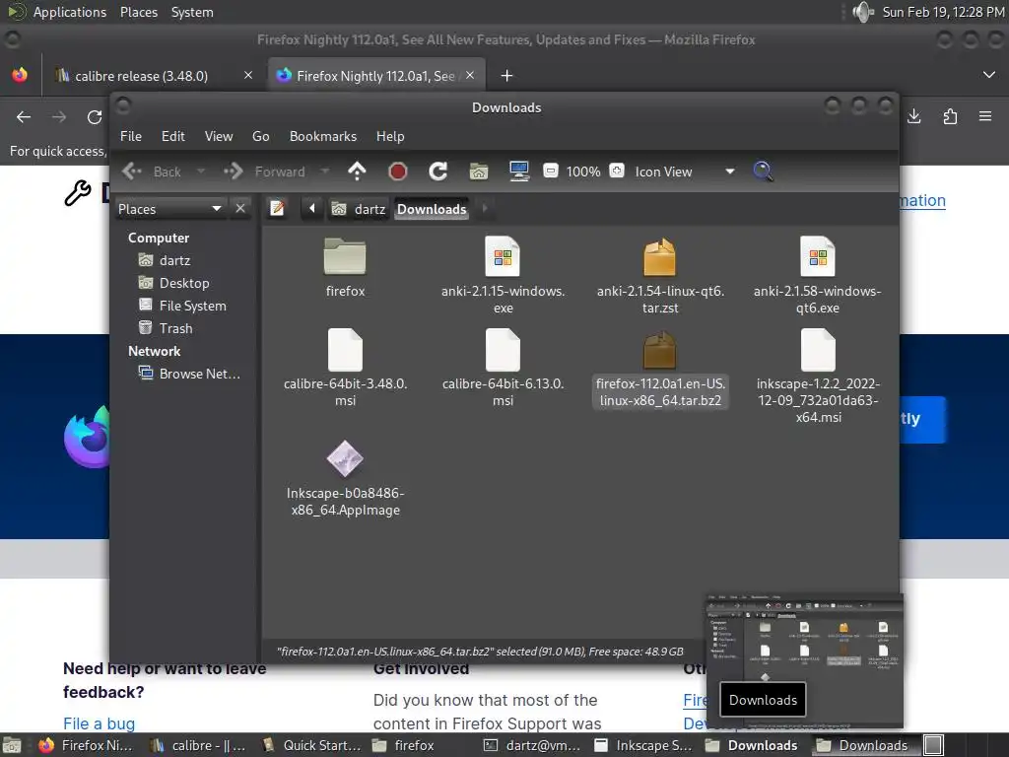Open the file search magnifier

point(763,172)
